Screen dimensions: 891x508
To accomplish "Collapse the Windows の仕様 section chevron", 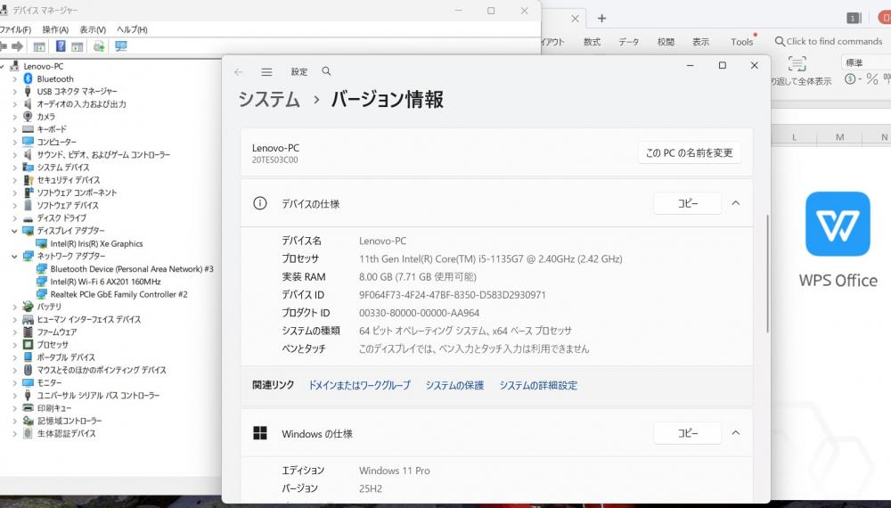I will coord(735,433).
